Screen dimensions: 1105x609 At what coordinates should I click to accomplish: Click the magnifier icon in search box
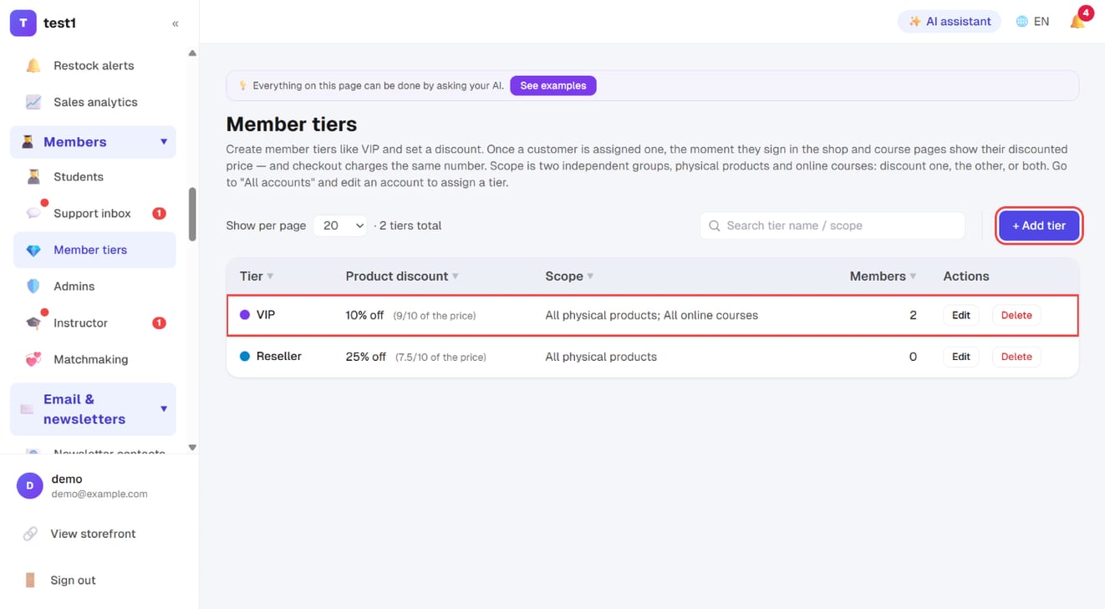coord(715,226)
